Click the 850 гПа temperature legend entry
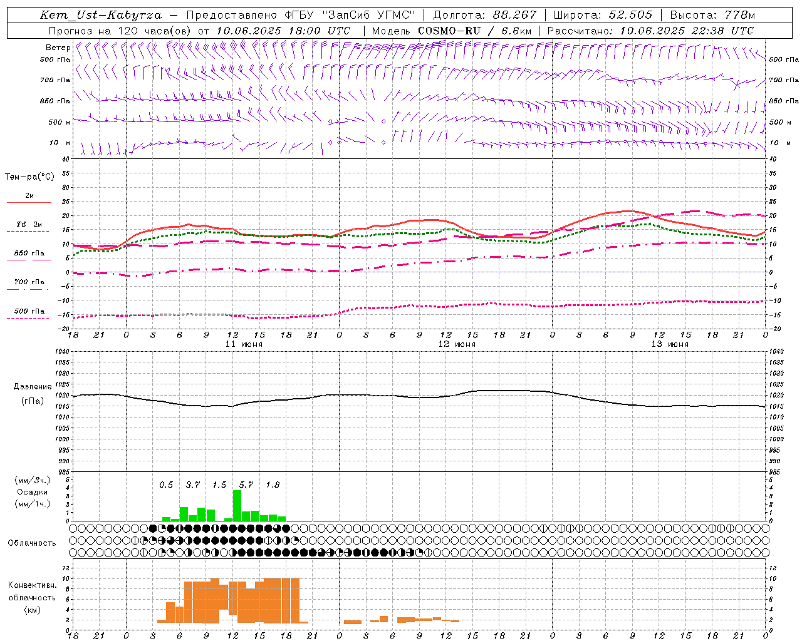Viewport: 802px width, 641px height. point(29,254)
